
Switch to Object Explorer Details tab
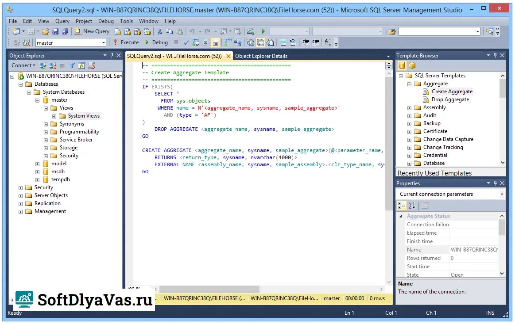click(x=261, y=56)
